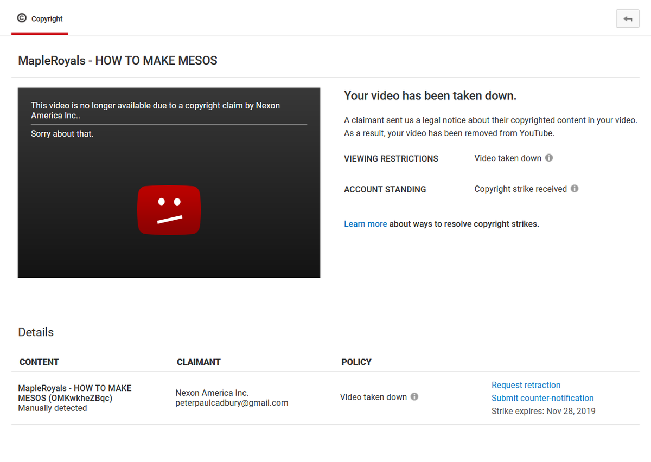Click the unavailable video player thumbnail
This screenshot has width=651, height=462.
click(x=169, y=183)
